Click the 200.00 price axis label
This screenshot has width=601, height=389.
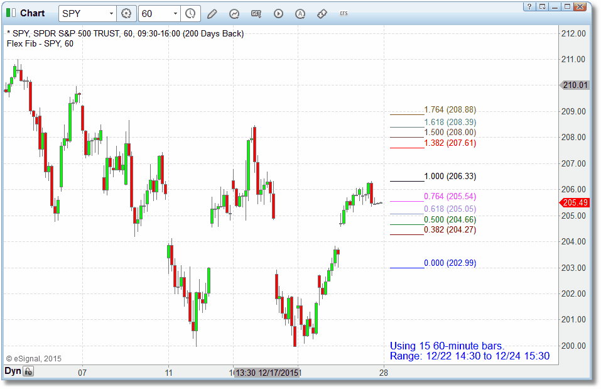574,346
